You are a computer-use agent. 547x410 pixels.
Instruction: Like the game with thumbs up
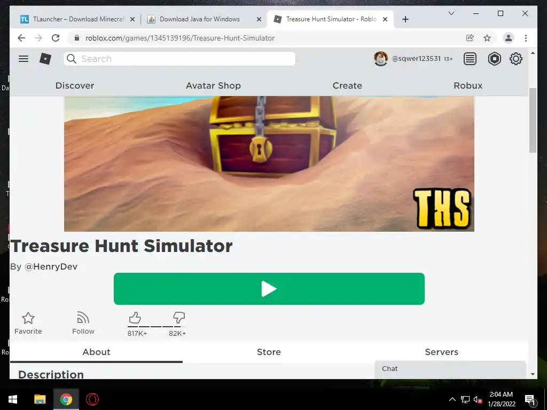coord(135,318)
